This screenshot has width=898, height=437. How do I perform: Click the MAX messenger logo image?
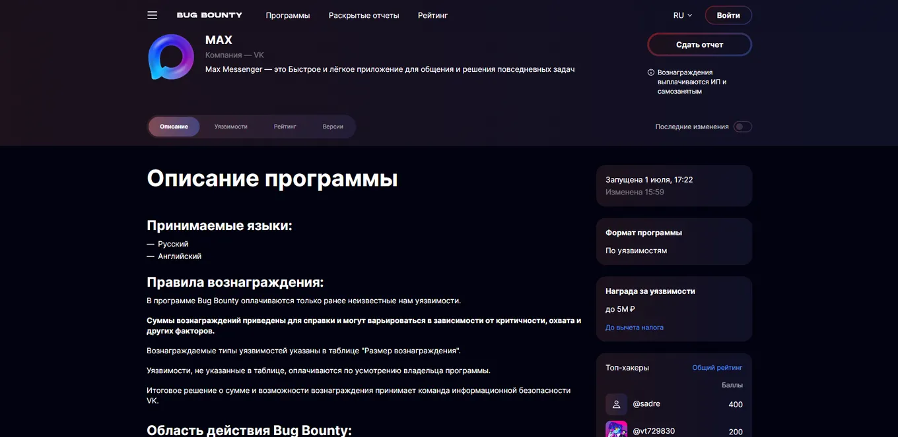[171, 57]
